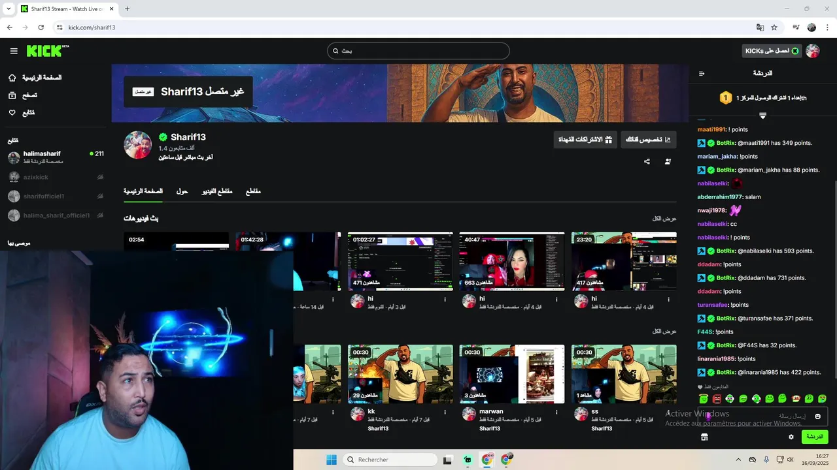Open Chrome from the taskbar
The height and width of the screenshot is (470, 837).
click(487, 460)
